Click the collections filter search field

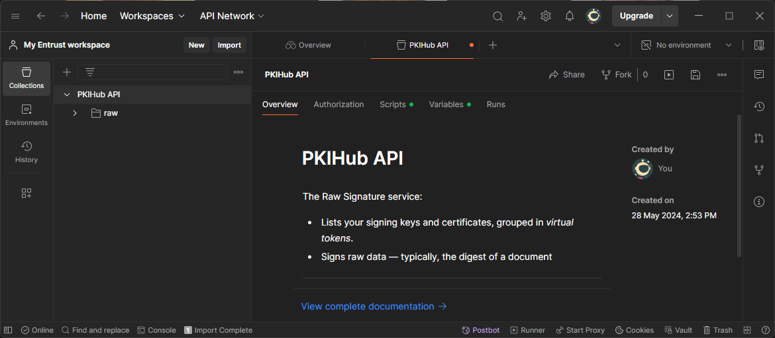click(159, 72)
